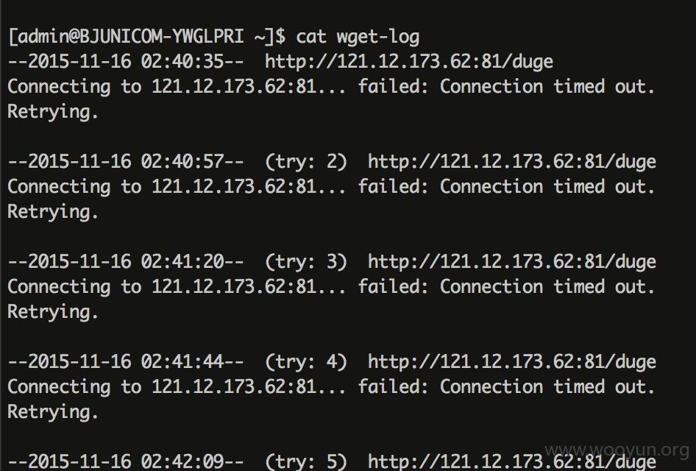Click the 02:40:57 timestamp
Image resolution: width=696 pixels, height=471 pixels.
[x=182, y=161]
